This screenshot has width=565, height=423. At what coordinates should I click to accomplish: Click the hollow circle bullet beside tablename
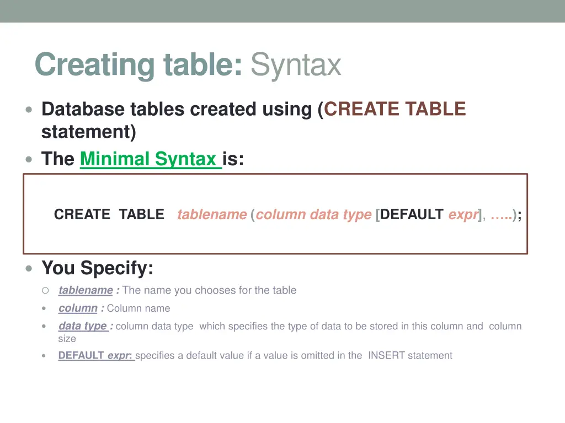(x=46, y=290)
